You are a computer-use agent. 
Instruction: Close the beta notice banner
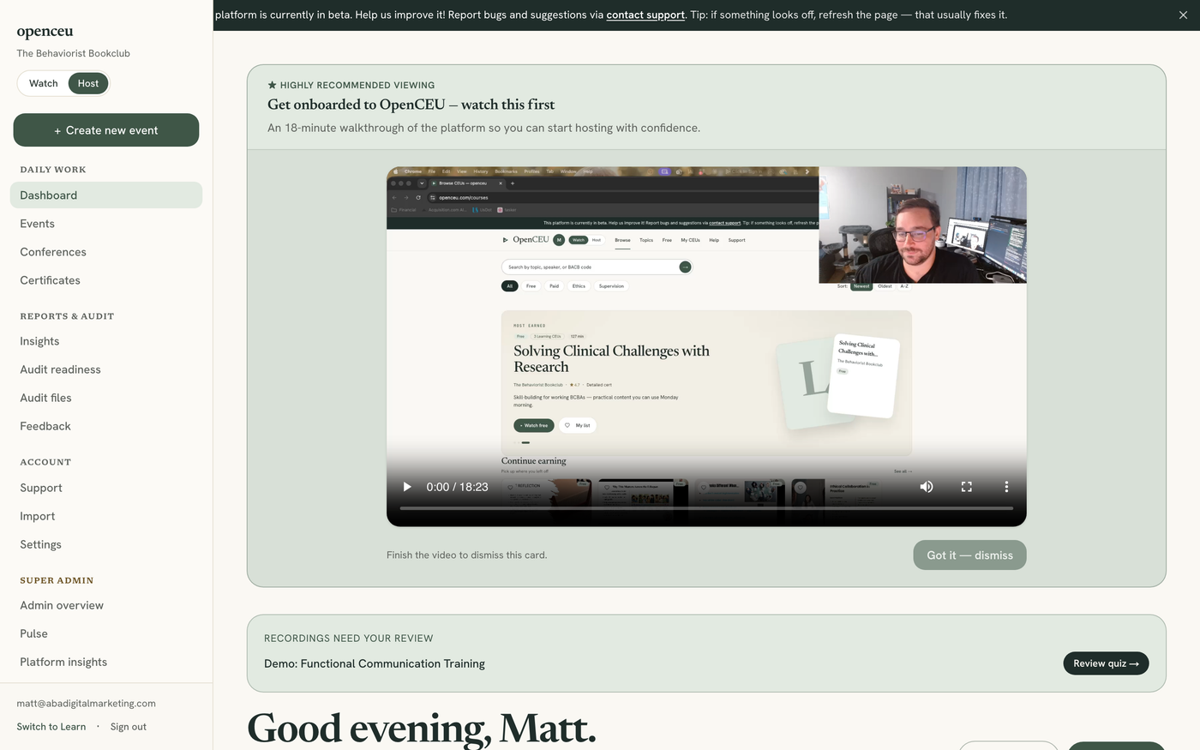click(x=1183, y=15)
